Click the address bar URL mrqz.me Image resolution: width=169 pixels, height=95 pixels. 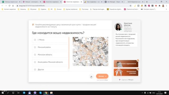32,6
